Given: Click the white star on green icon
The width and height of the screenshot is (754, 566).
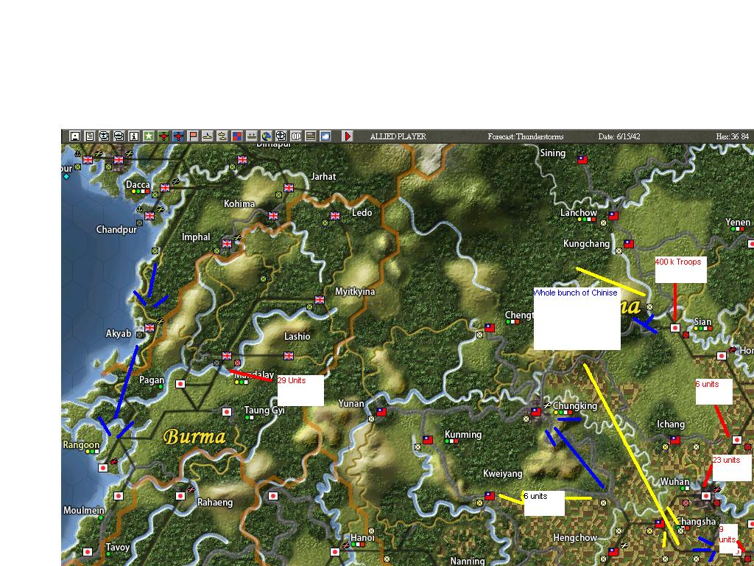Looking at the screenshot, I should point(149,136).
